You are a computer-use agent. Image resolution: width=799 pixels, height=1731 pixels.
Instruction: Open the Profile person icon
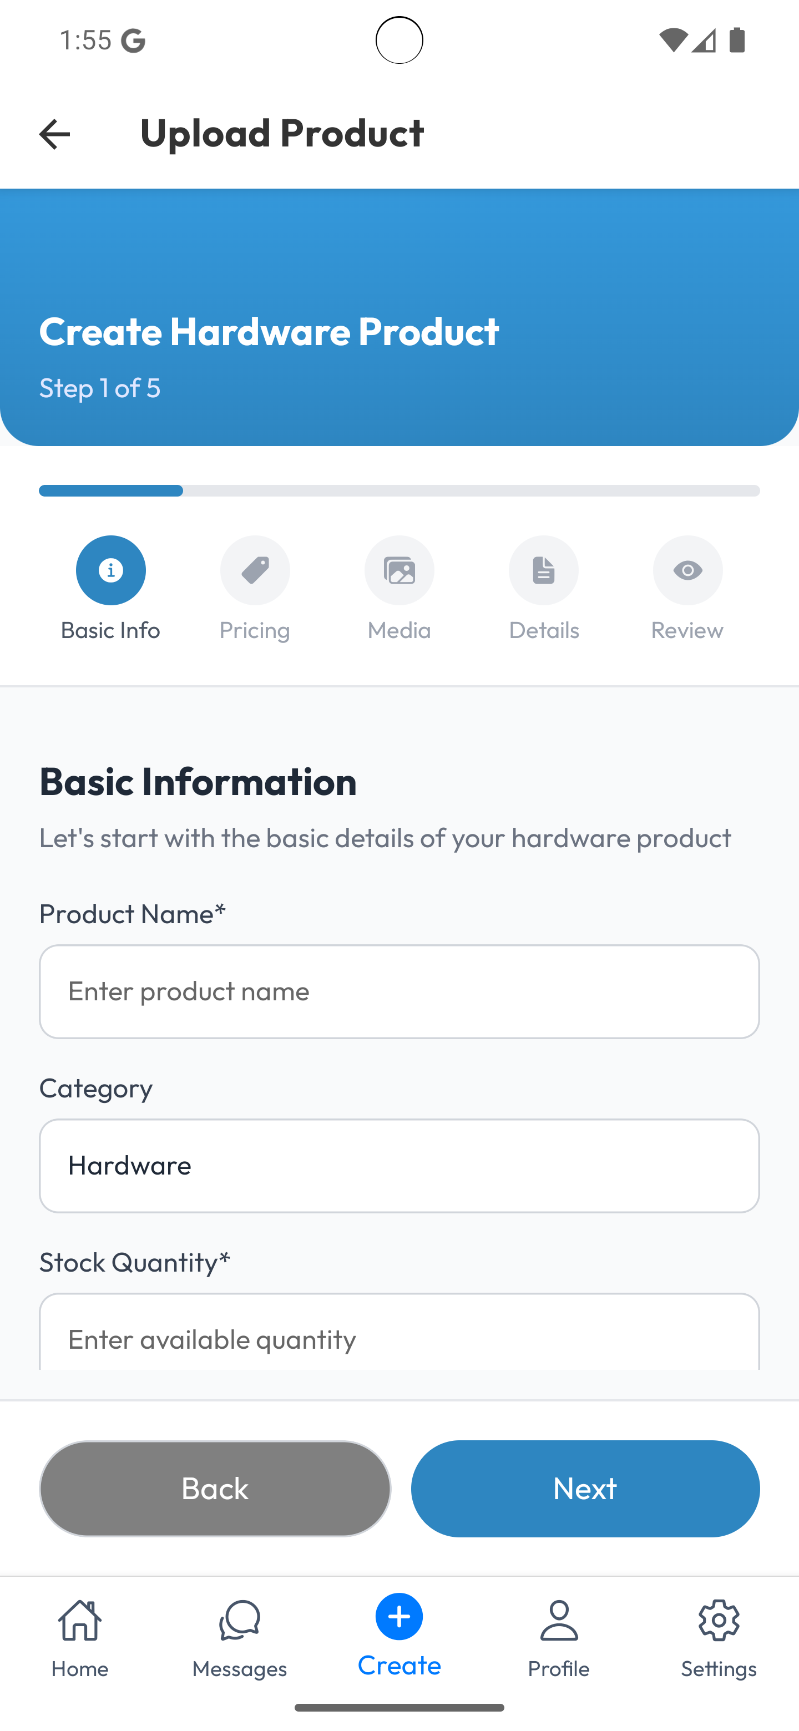pos(559,1620)
